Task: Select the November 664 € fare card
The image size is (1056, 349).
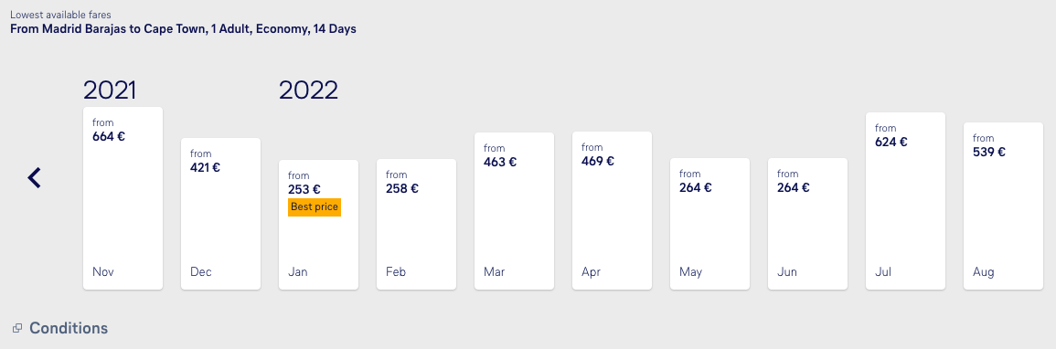Action: (x=123, y=198)
